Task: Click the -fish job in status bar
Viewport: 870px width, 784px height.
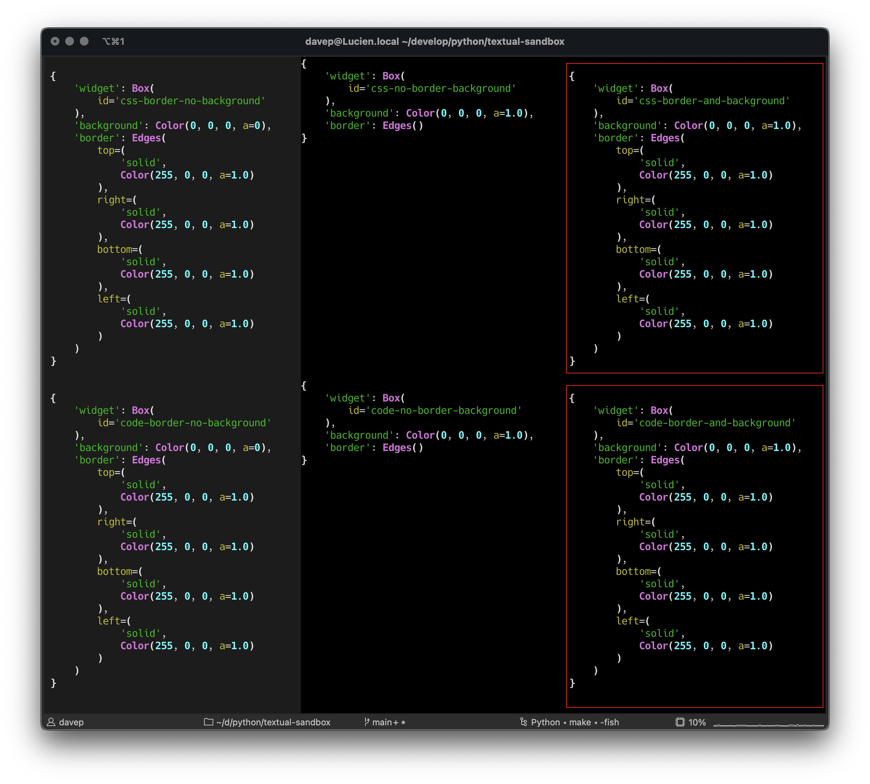Action: tap(610, 722)
